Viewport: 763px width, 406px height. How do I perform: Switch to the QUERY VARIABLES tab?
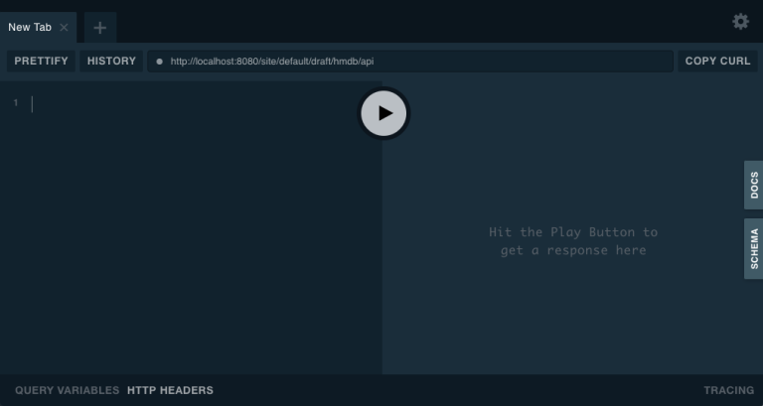coord(67,390)
